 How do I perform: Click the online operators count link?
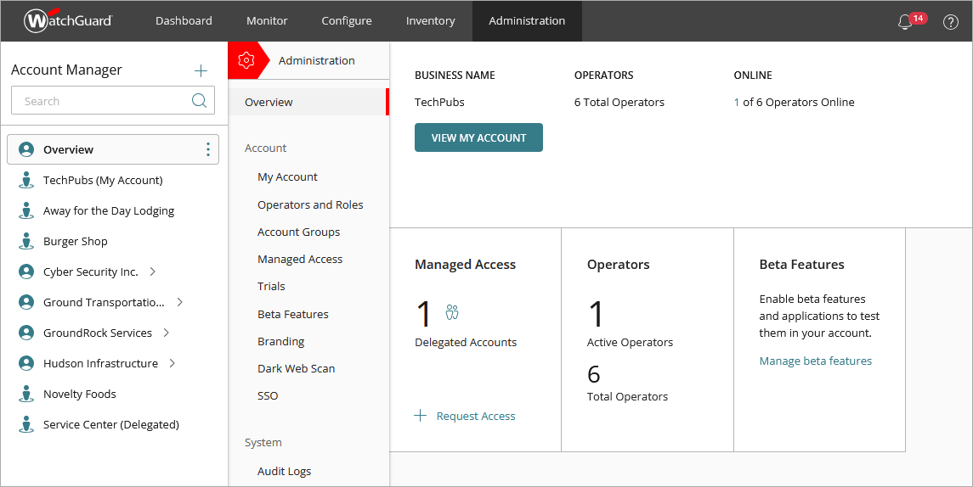pyautogui.click(x=737, y=102)
